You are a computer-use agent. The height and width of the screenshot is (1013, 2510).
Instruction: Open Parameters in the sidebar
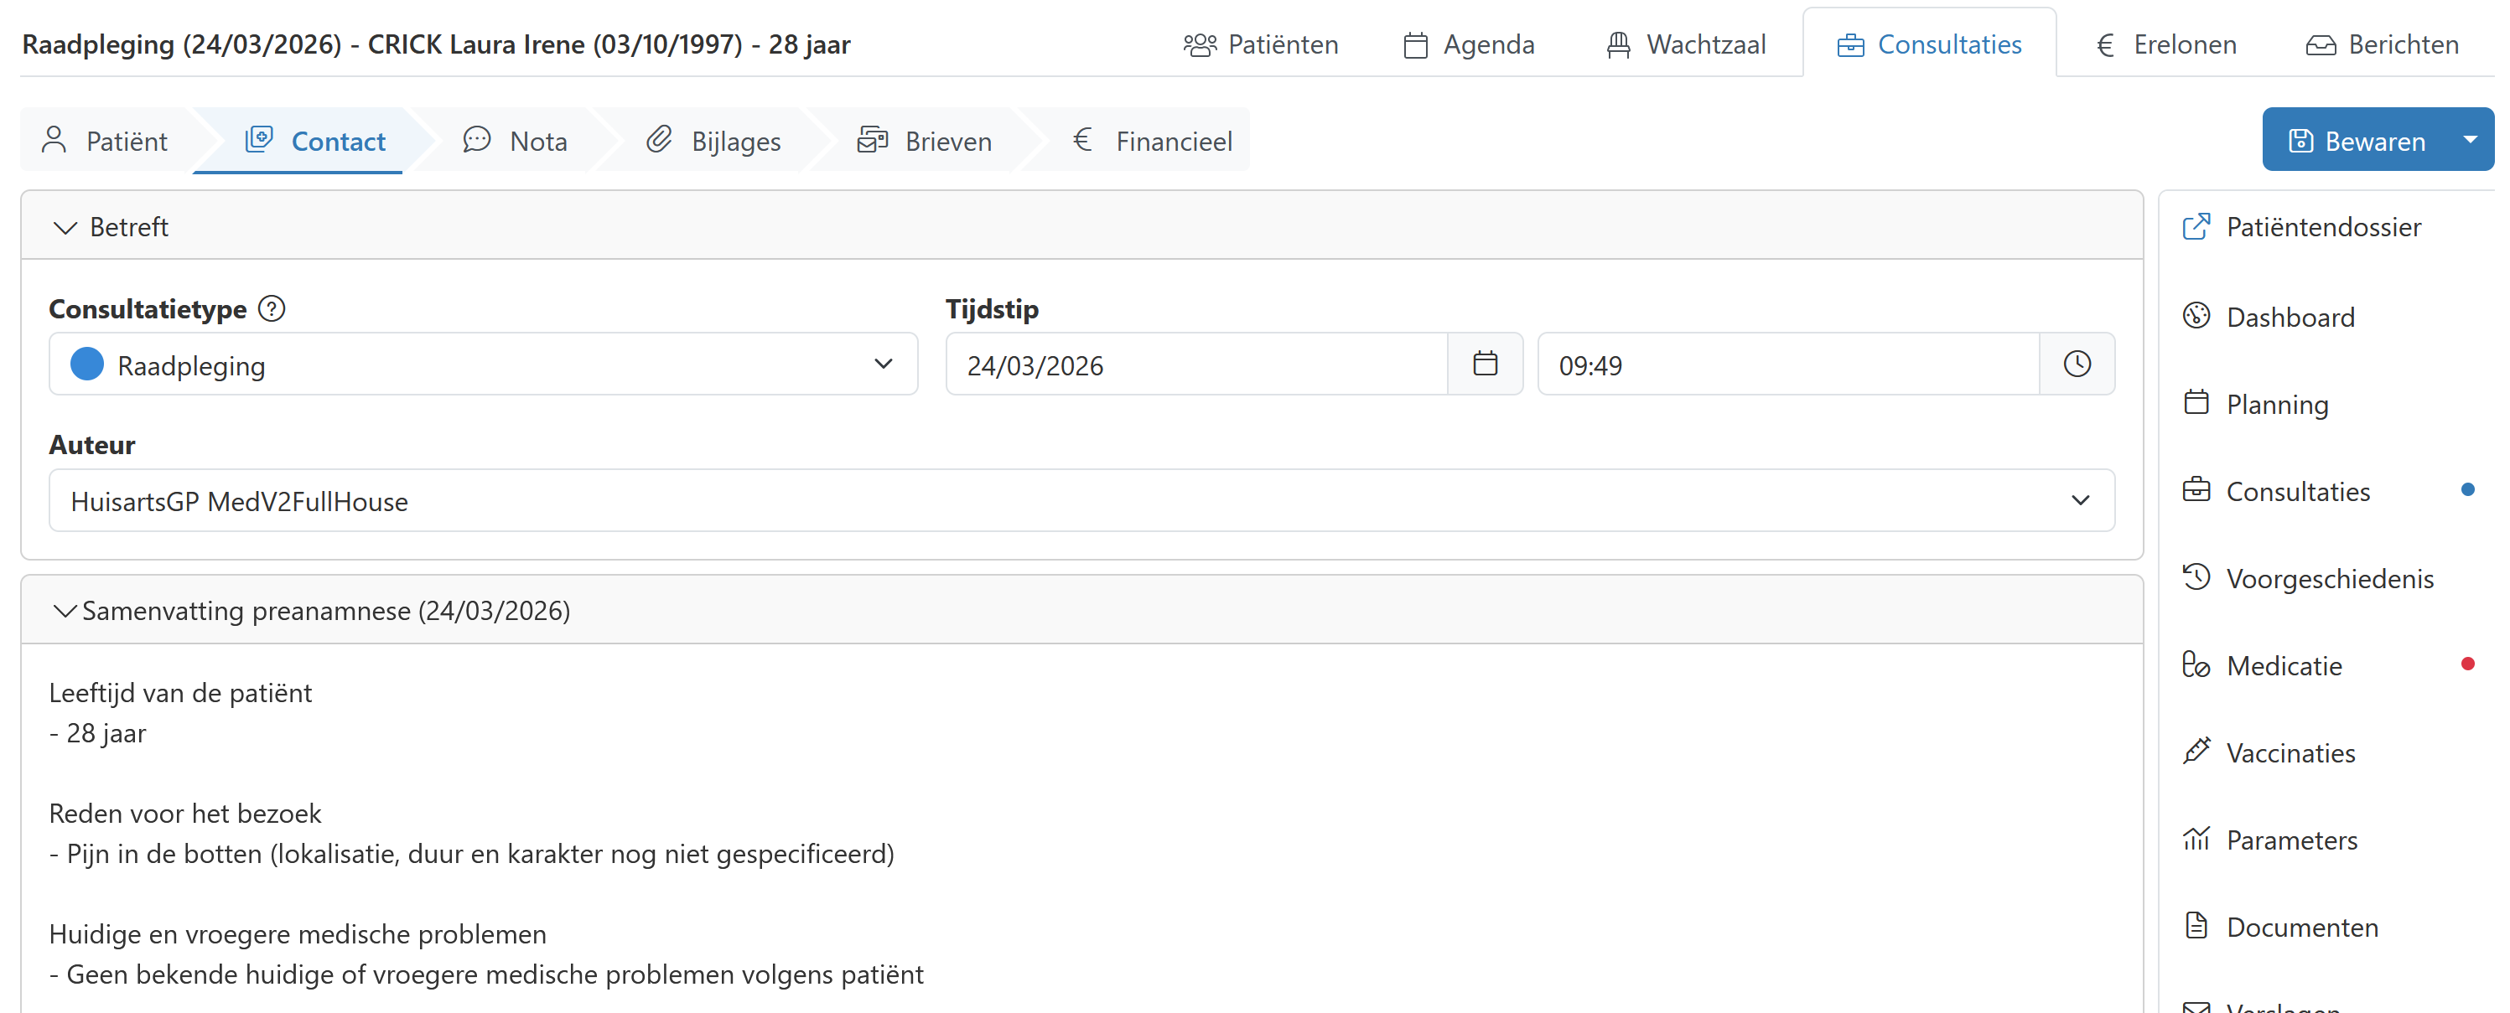[2290, 840]
